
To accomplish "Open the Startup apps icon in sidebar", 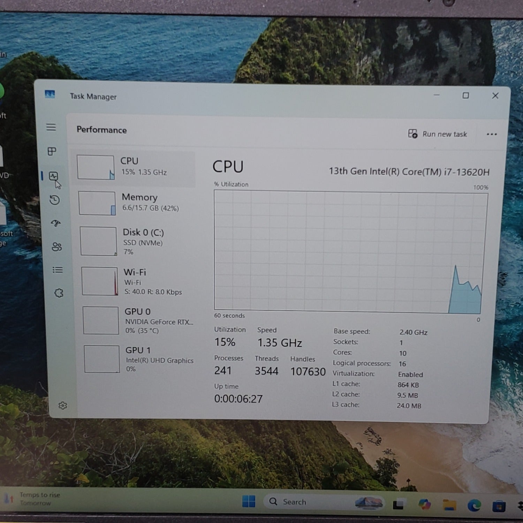I will point(56,223).
